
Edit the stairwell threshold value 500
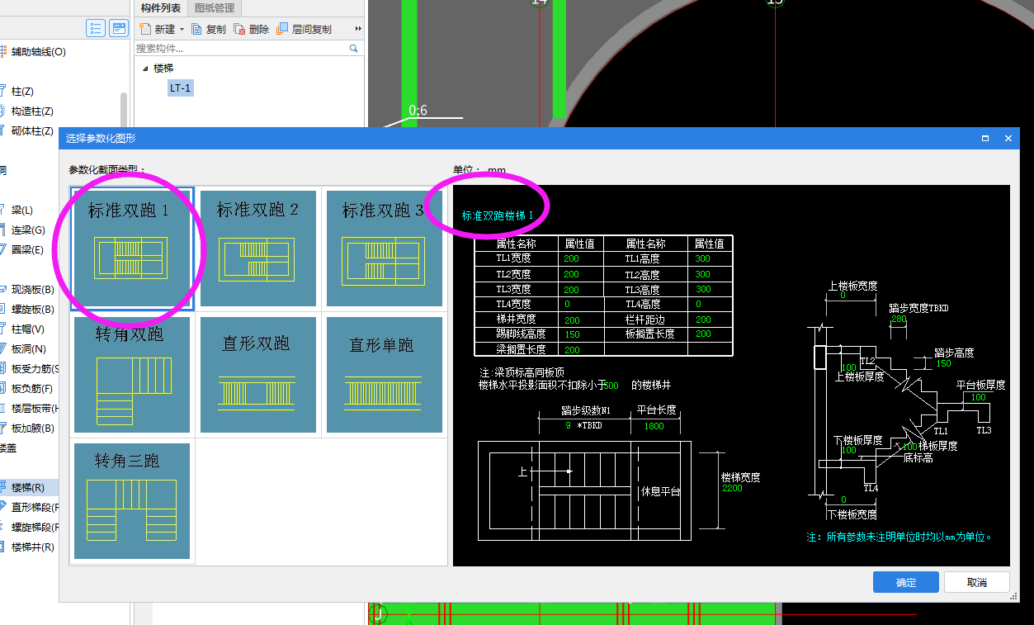point(611,385)
